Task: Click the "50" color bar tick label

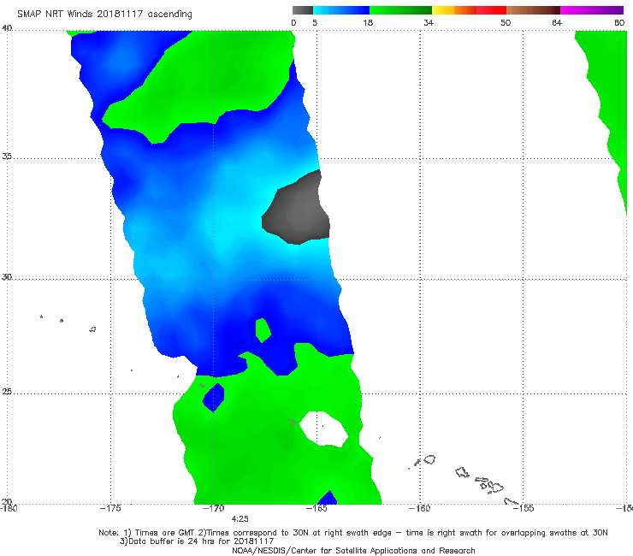Action: click(x=506, y=23)
